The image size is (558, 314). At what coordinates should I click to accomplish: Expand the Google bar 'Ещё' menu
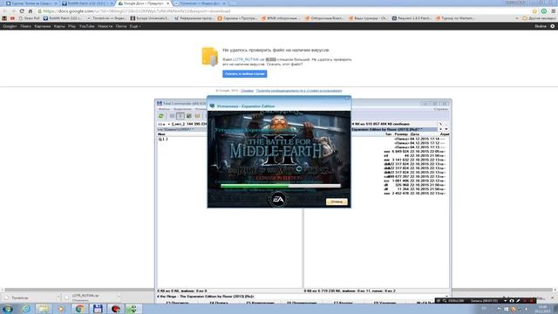135,26
